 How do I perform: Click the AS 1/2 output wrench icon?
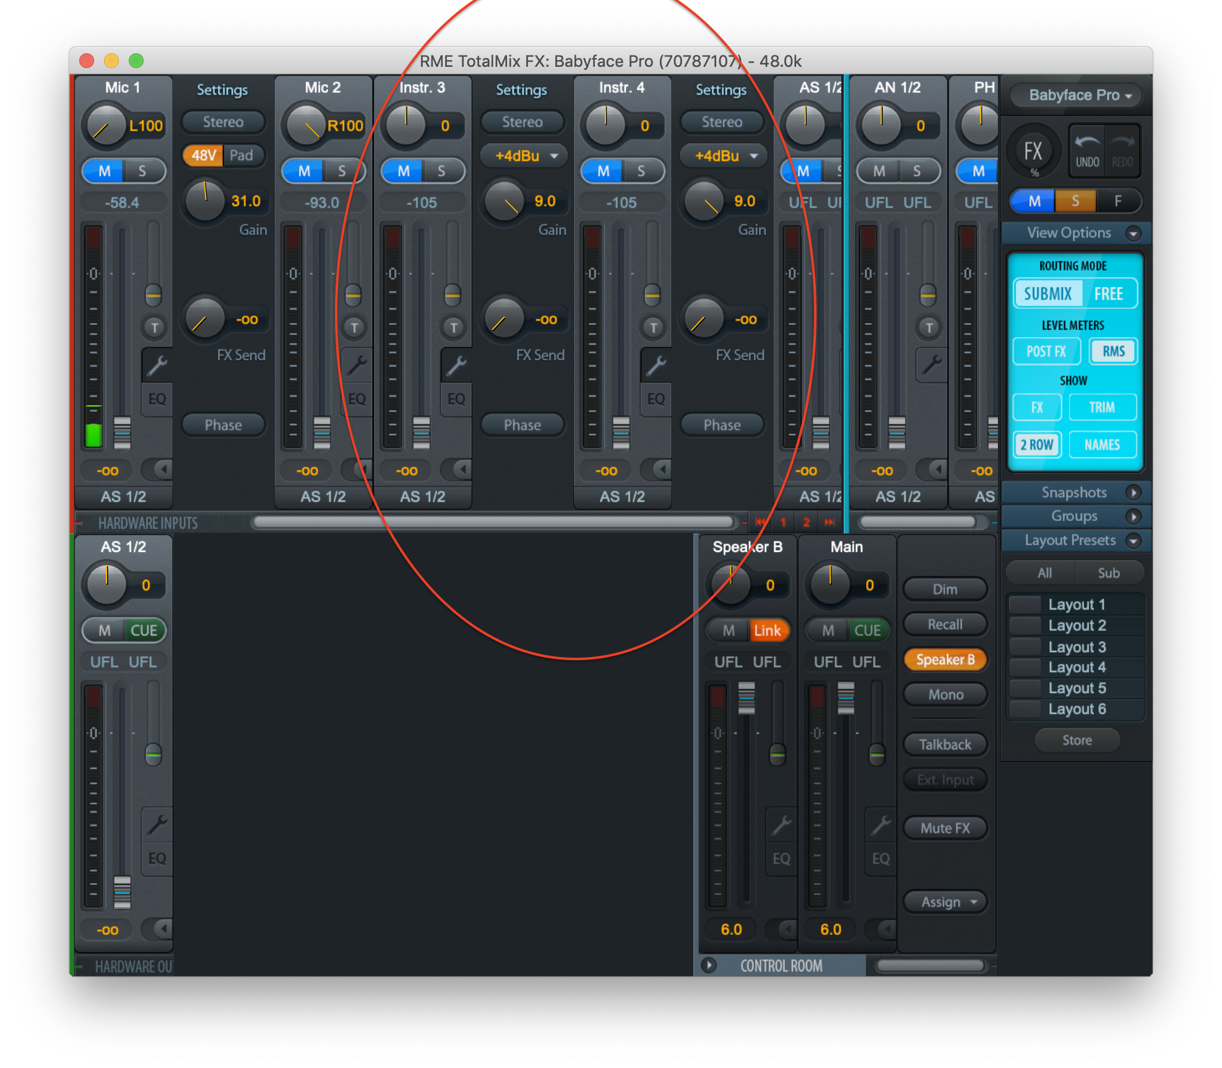tap(157, 825)
